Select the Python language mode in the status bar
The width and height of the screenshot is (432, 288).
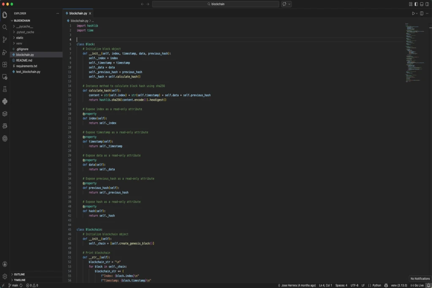click(377, 285)
